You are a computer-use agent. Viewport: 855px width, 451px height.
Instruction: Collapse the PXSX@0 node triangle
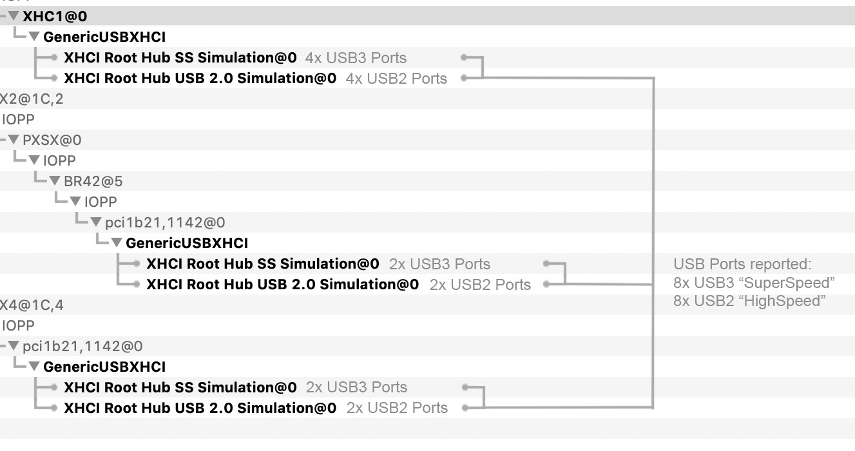(x=14, y=140)
